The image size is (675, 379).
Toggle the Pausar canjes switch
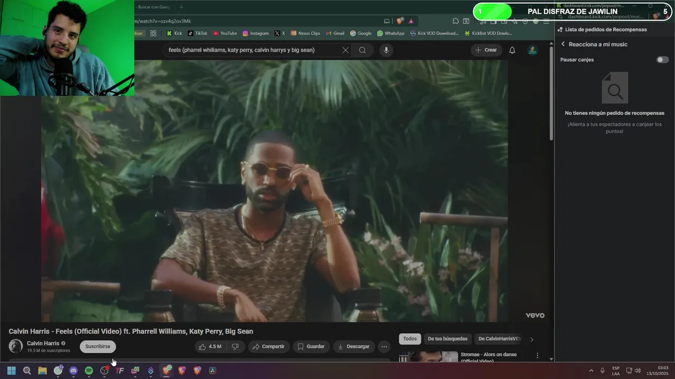coord(662,59)
